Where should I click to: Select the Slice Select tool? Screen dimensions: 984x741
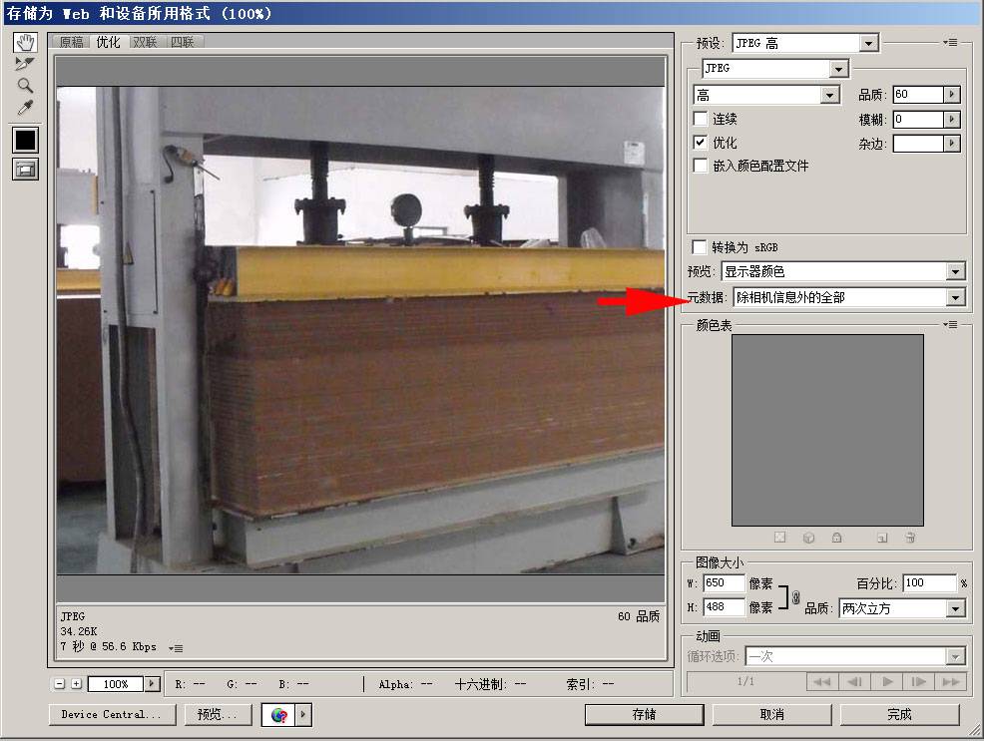(x=24, y=64)
